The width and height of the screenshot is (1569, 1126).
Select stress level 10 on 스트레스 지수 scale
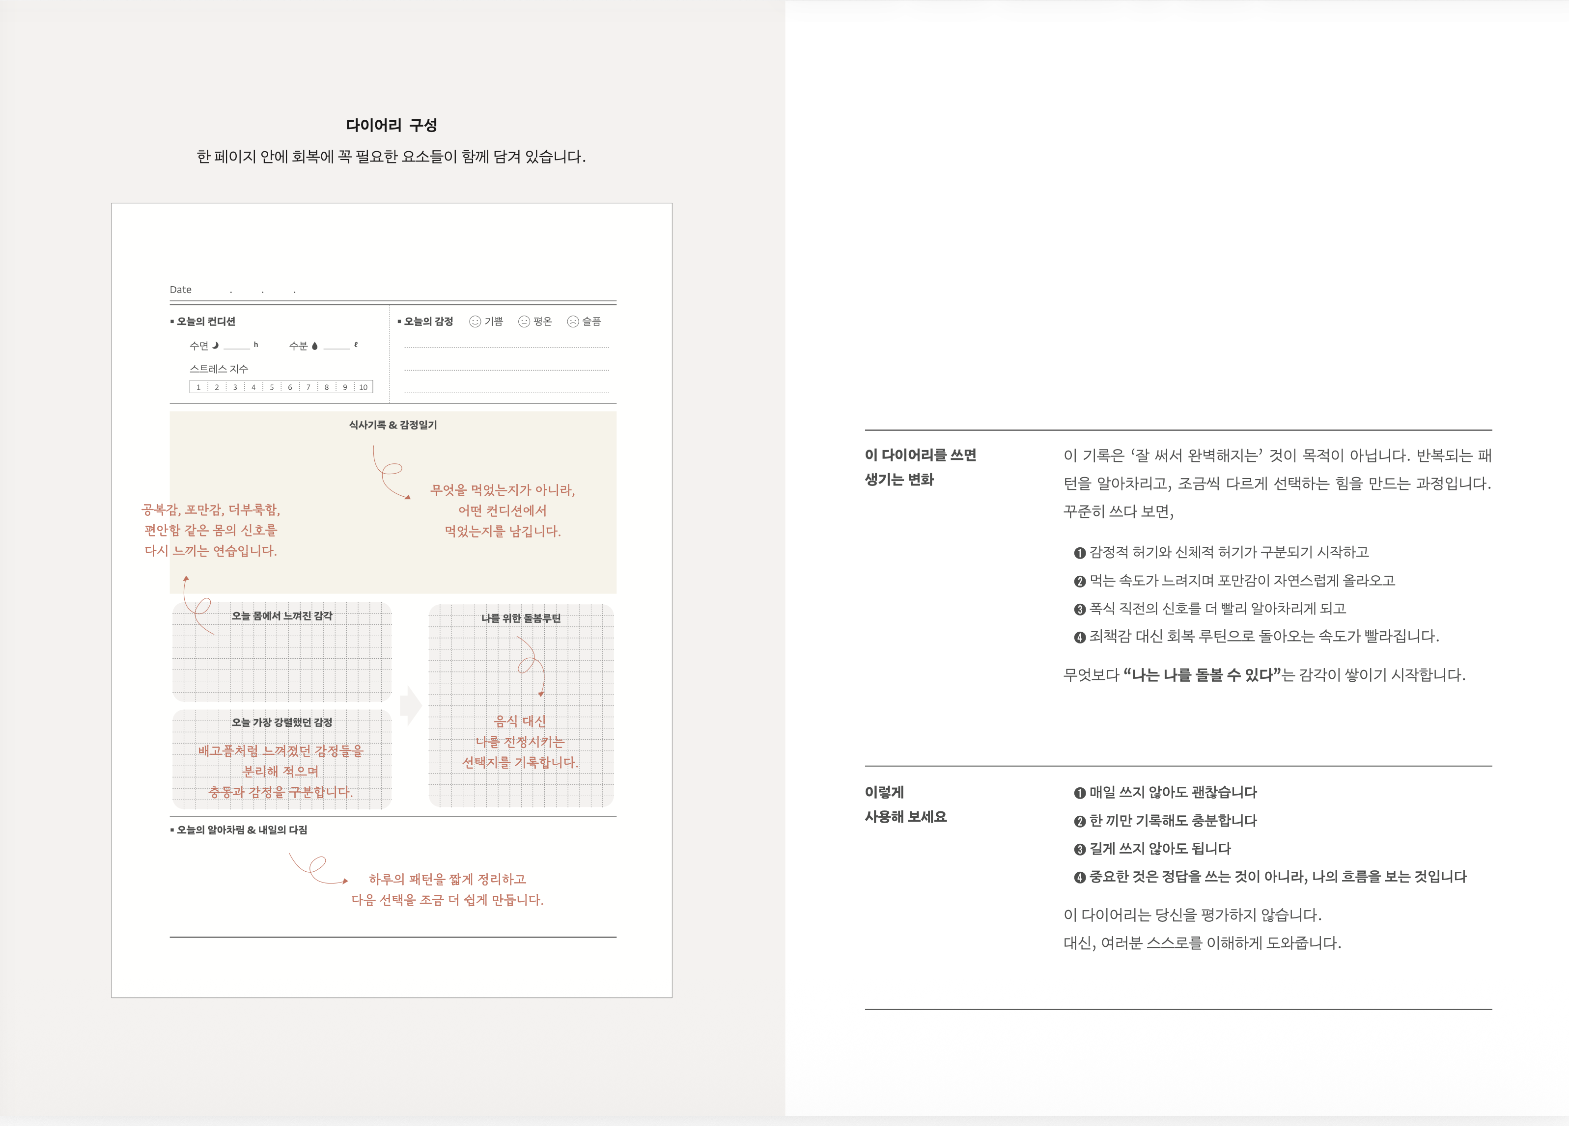[364, 387]
